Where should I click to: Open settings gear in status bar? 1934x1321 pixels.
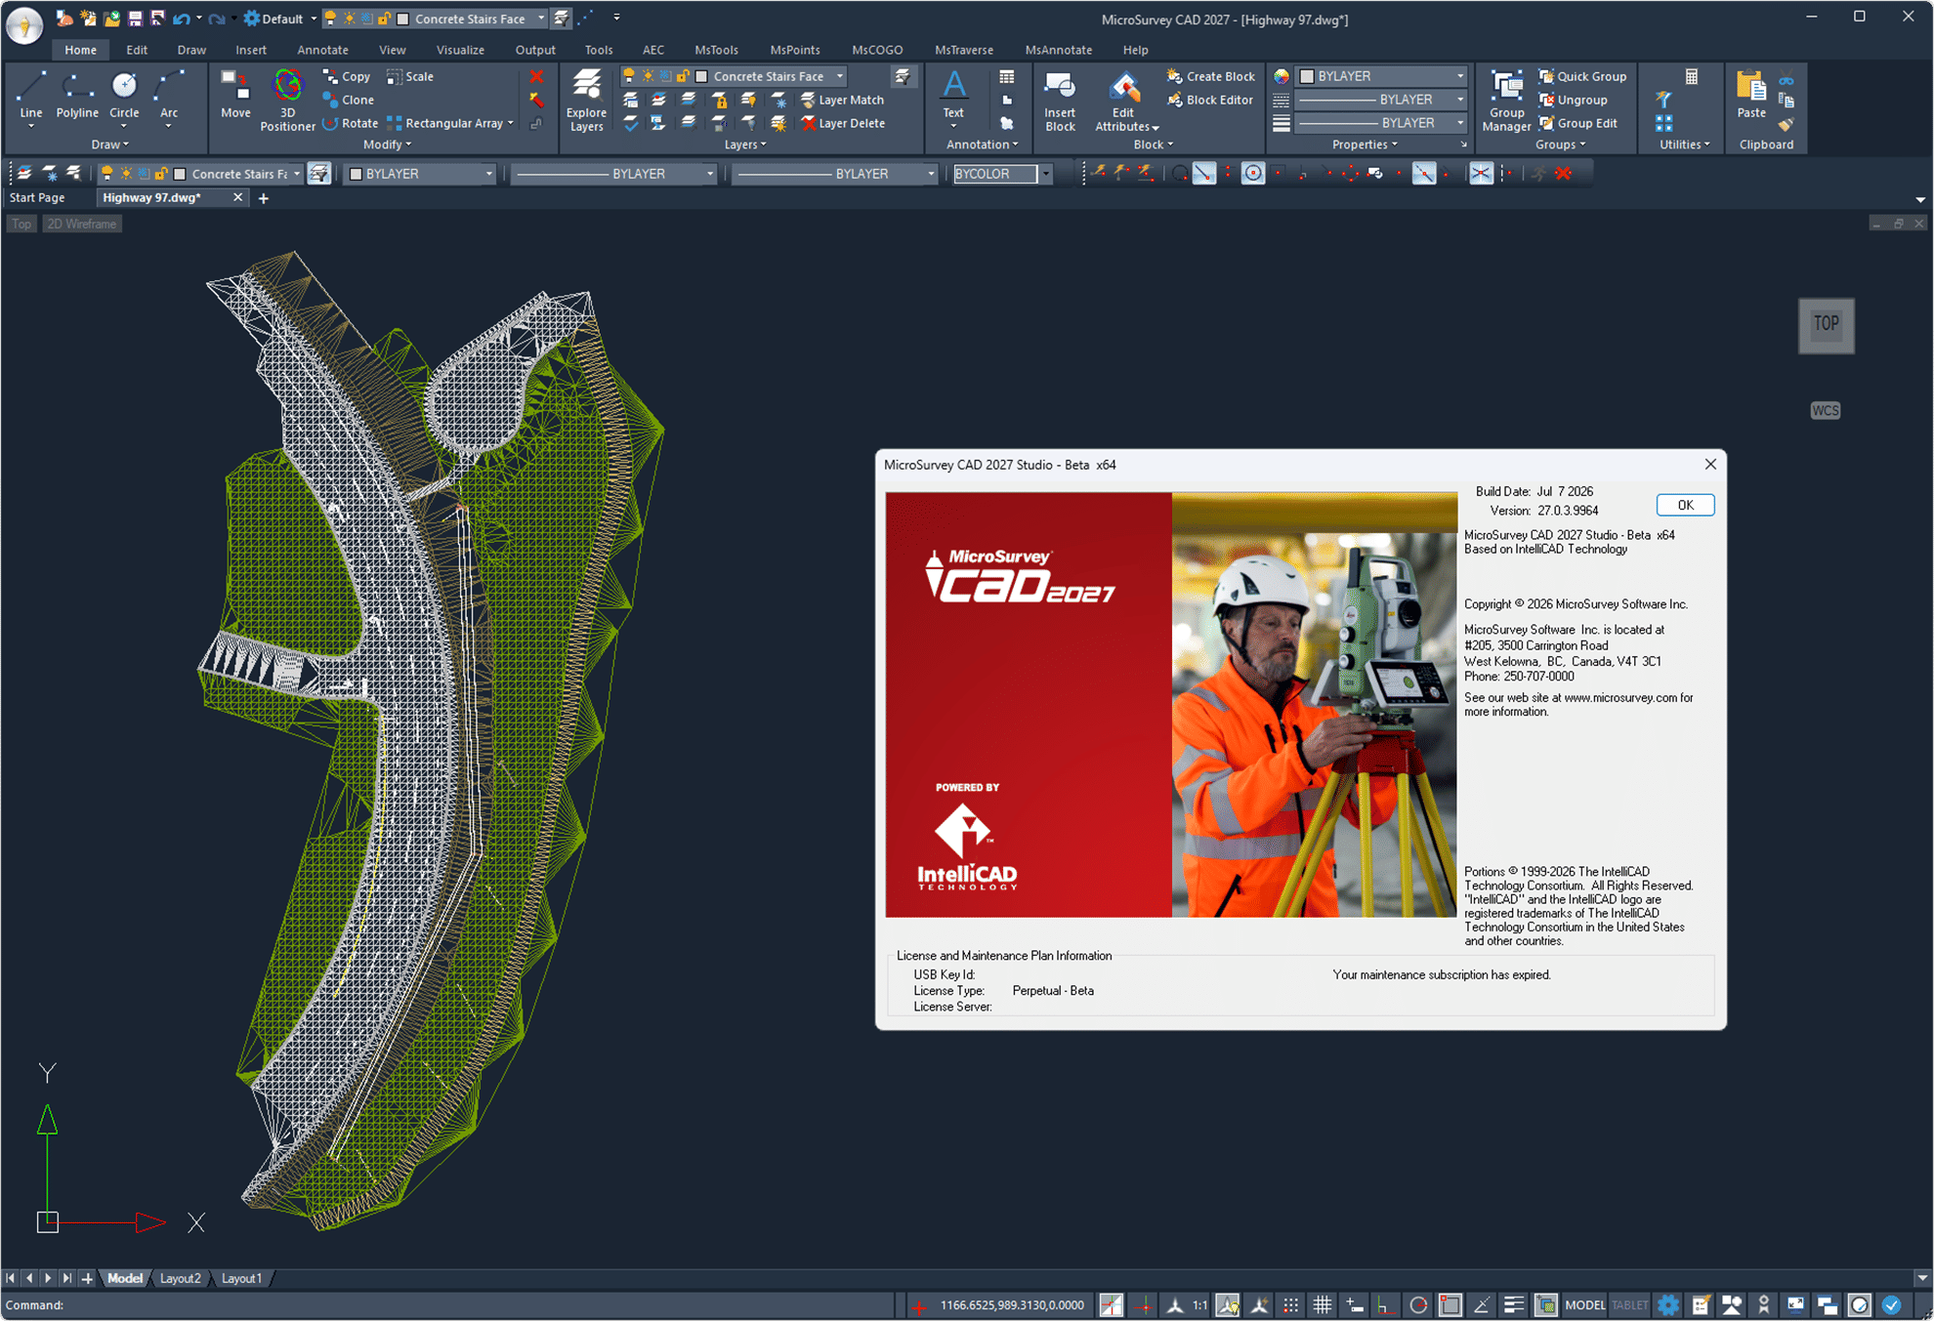coord(1668,1304)
